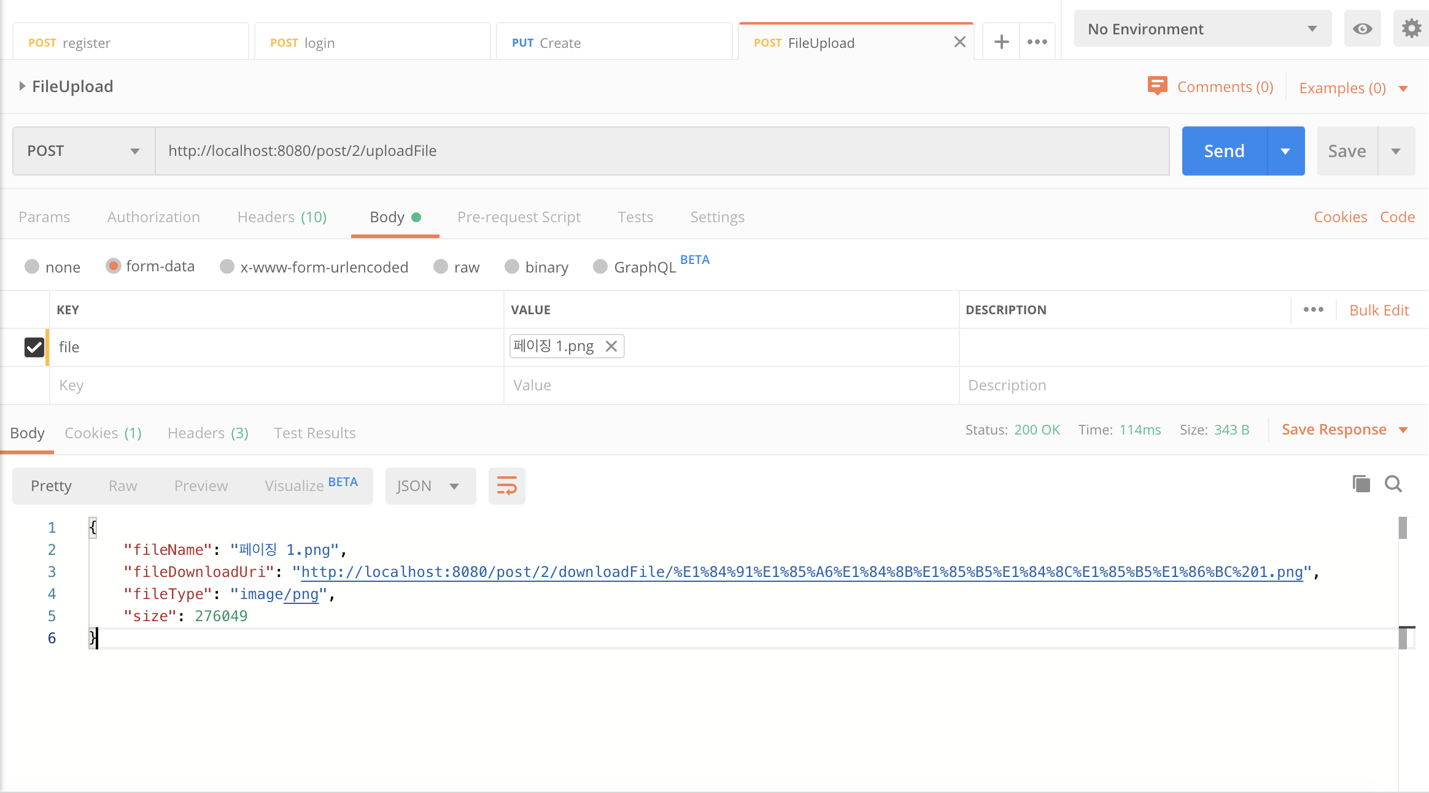
Task: Expand the Save Response dropdown arrow
Action: pyautogui.click(x=1403, y=430)
